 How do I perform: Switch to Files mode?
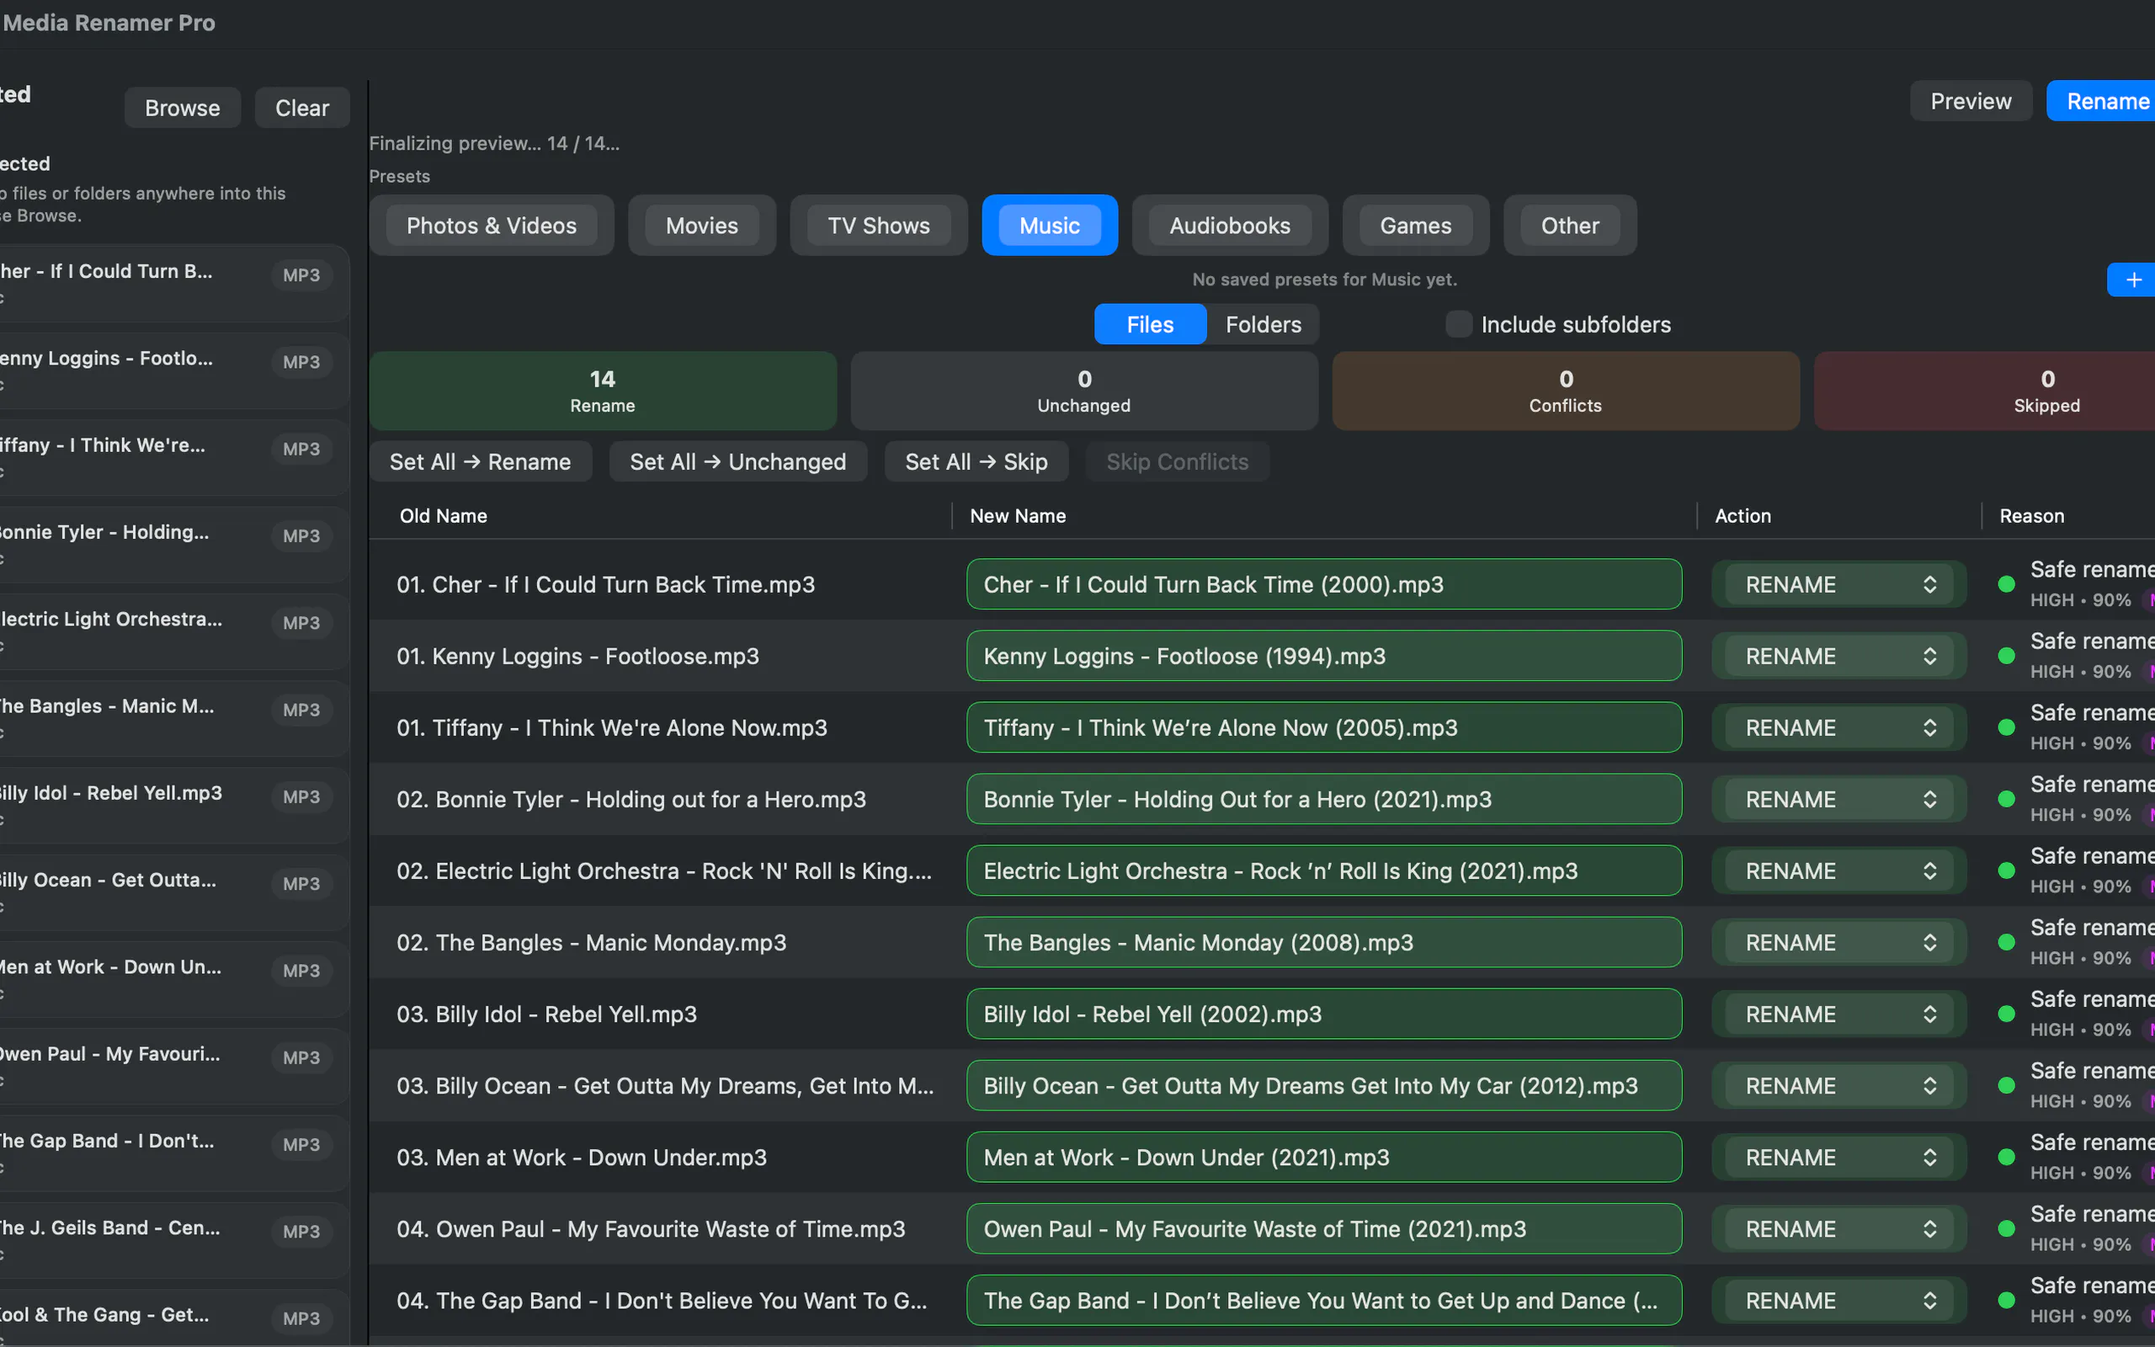(x=1150, y=324)
